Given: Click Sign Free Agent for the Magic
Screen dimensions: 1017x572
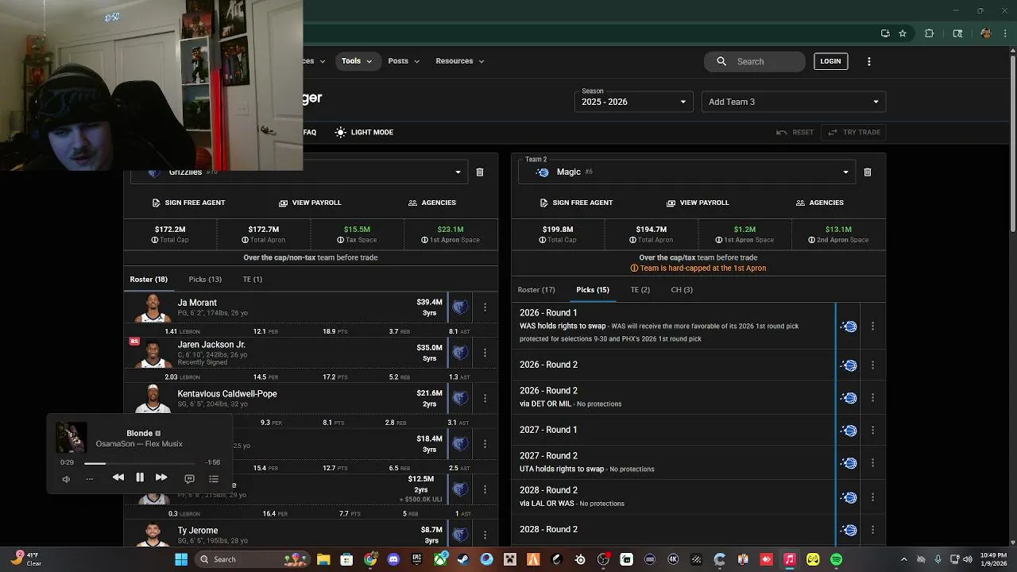Looking at the screenshot, I should [x=576, y=203].
